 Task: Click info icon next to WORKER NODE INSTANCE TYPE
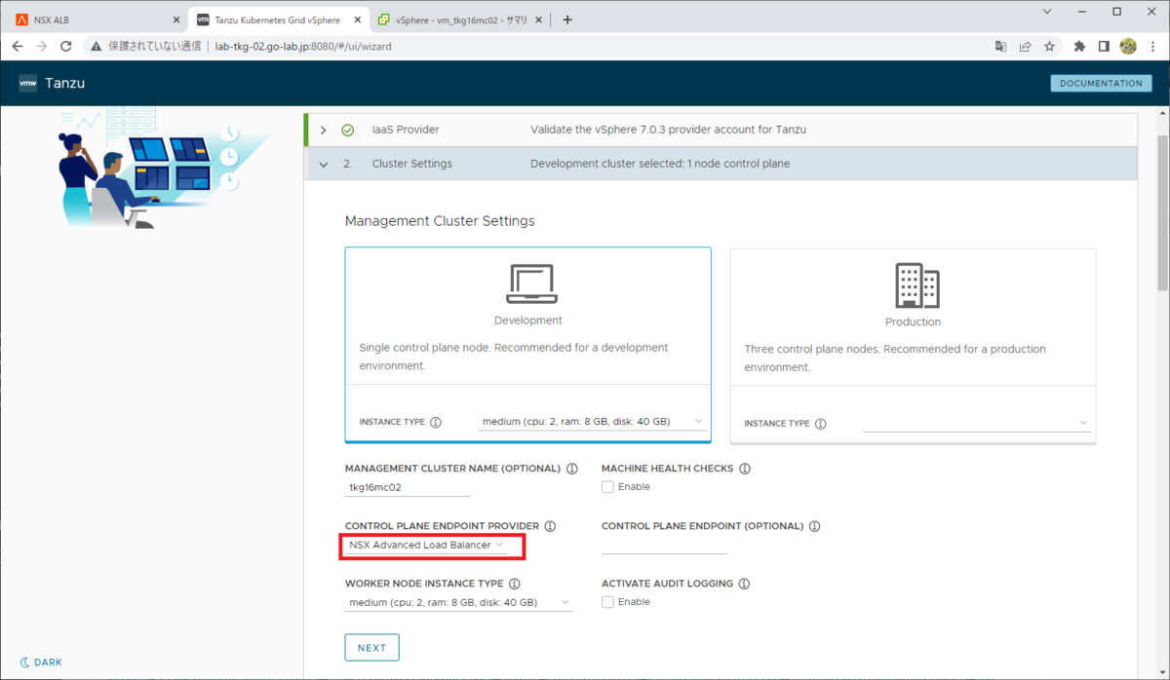click(x=515, y=584)
